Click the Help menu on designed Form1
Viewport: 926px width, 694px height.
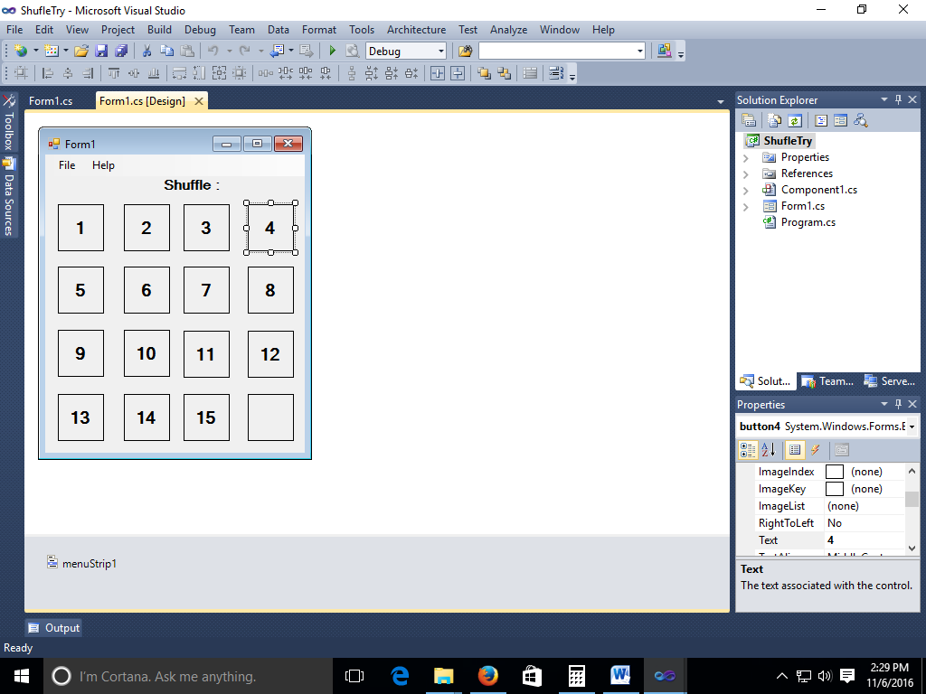(103, 165)
